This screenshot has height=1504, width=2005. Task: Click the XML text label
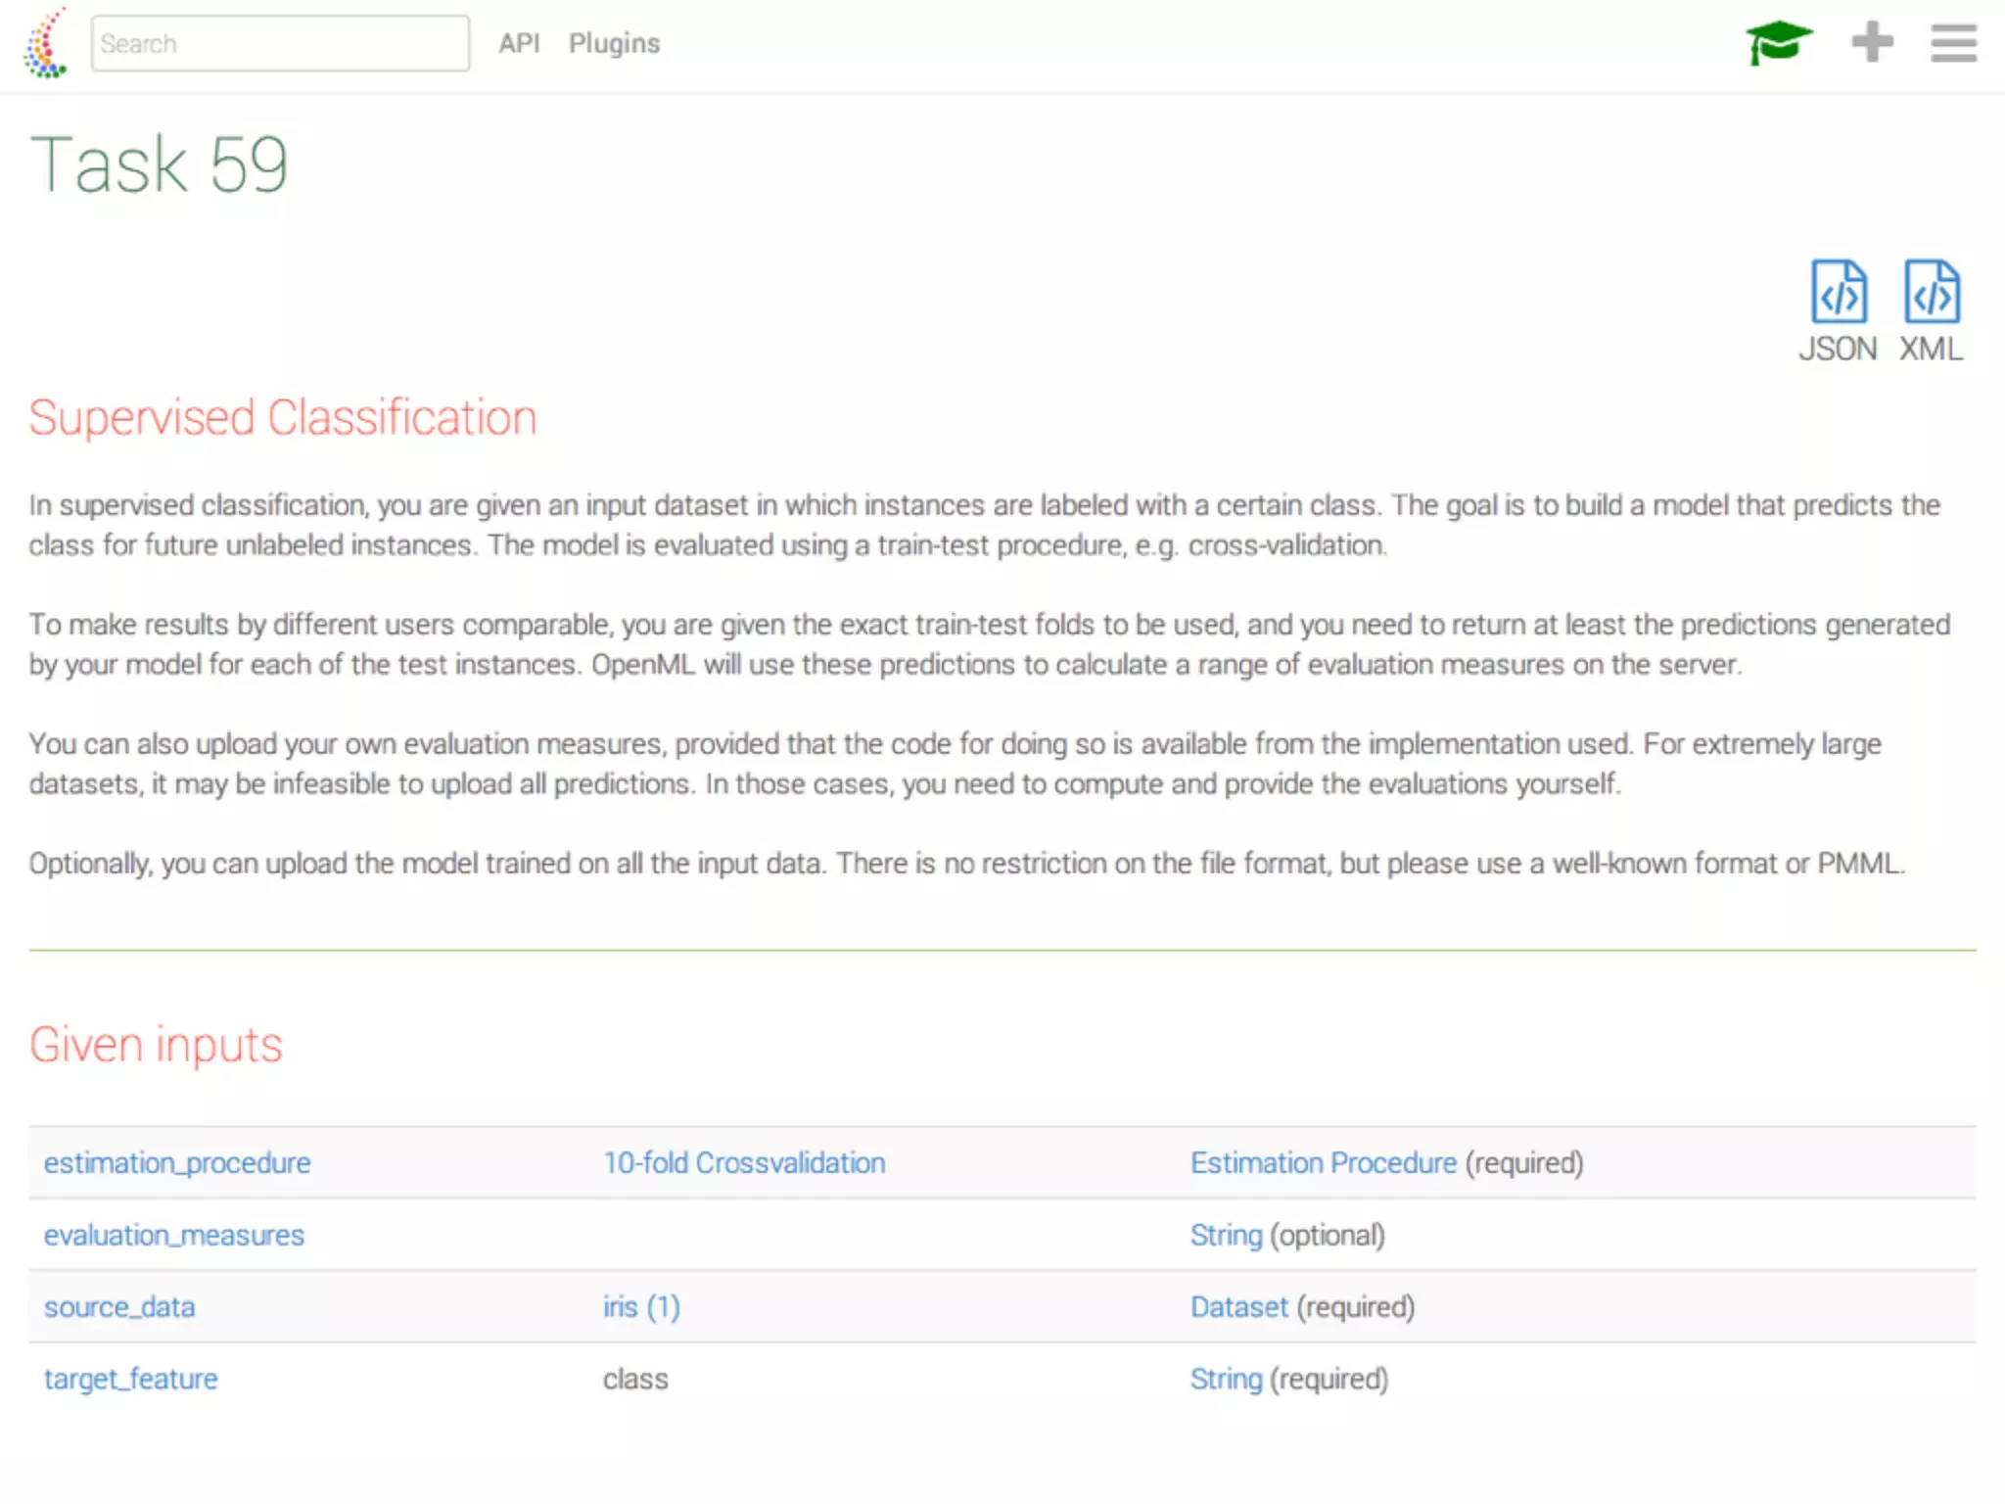[1931, 350]
